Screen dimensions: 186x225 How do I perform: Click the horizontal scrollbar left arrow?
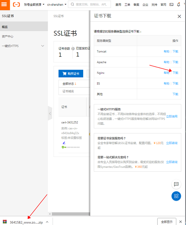click(50, 214)
